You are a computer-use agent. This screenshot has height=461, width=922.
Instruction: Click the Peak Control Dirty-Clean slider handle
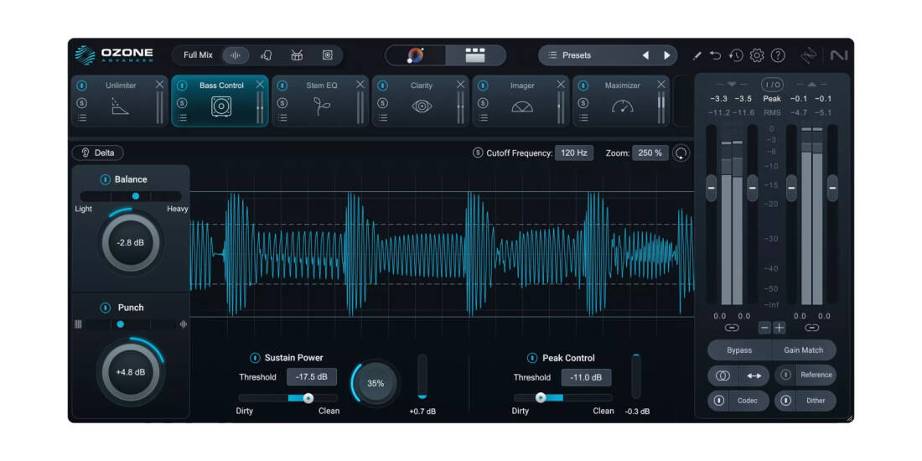pyautogui.click(x=541, y=398)
